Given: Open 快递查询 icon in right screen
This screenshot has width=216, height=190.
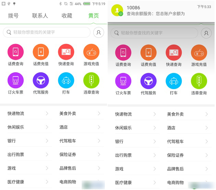Looking at the screenshot, I should click(x=174, y=52).
